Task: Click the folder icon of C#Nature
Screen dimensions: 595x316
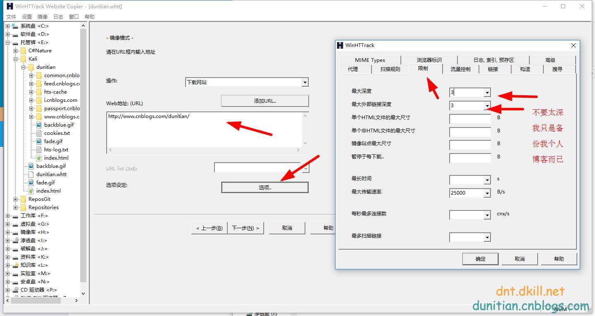Action: (23, 51)
